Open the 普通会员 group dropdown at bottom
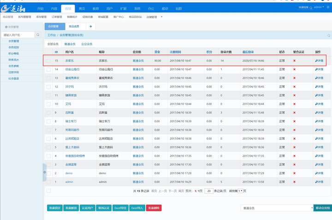Viewport: 332px width, 220px height. (277, 208)
